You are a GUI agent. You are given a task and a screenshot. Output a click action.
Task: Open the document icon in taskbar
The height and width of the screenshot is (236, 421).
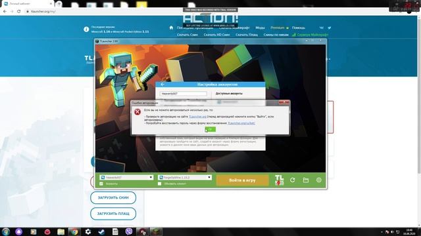(115, 231)
